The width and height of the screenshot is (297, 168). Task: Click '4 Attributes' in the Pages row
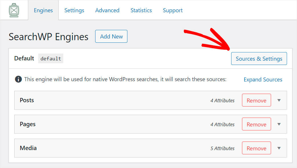[222, 124]
